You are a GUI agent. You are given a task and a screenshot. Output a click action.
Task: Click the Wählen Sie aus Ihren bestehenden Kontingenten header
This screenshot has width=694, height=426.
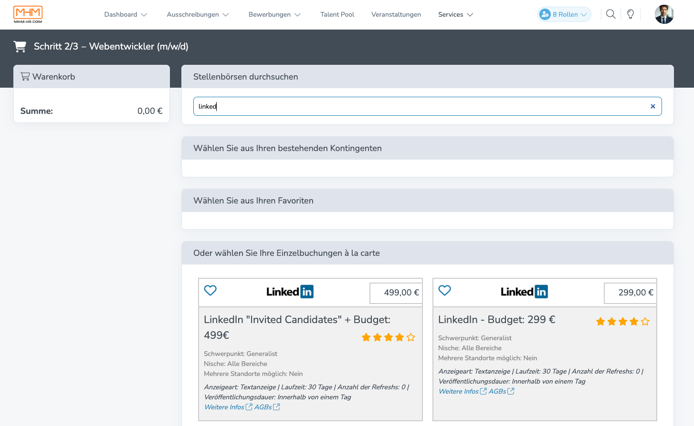pos(427,148)
